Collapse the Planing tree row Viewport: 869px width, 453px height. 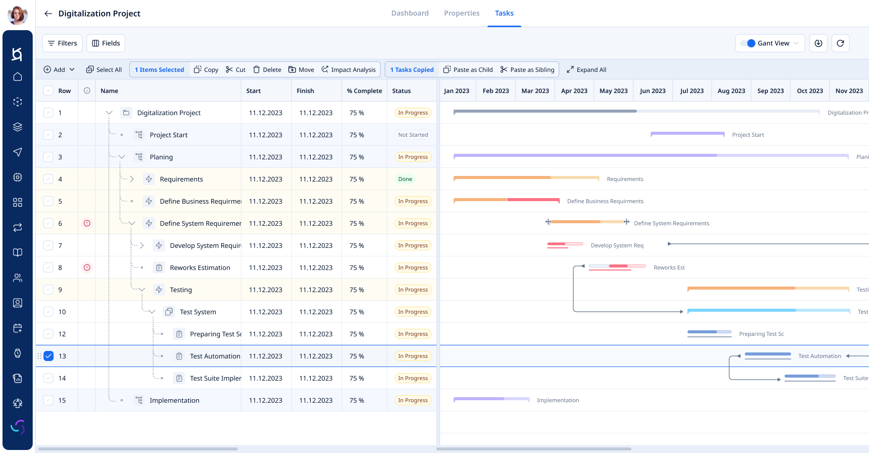click(122, 157)
